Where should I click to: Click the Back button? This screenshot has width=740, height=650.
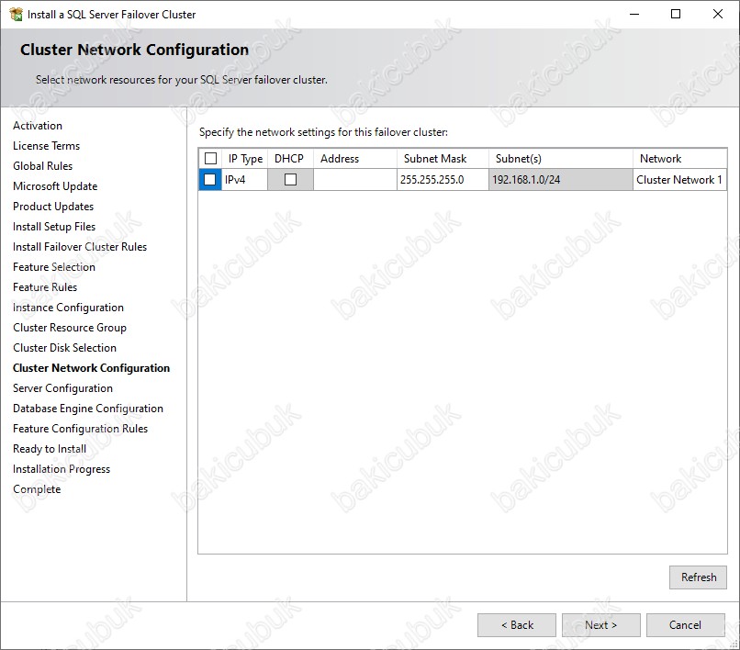(x=517, y=625)
